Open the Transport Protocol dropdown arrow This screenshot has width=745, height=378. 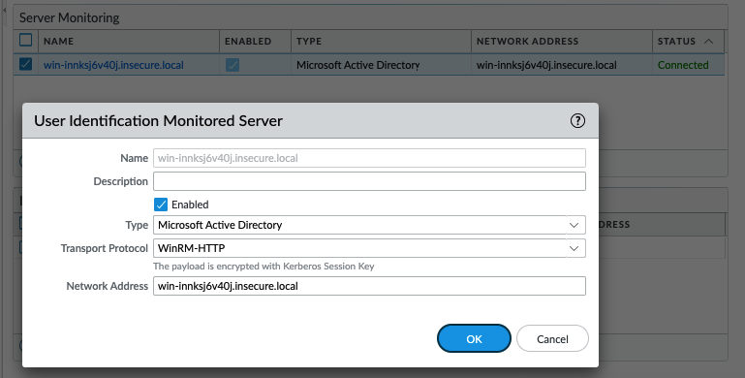(574, 248)
